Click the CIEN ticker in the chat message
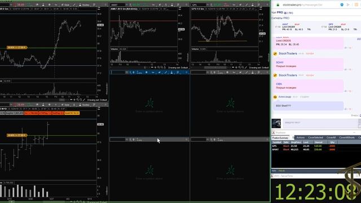This screenshot has height=203, width=361. tap(279, 84)
